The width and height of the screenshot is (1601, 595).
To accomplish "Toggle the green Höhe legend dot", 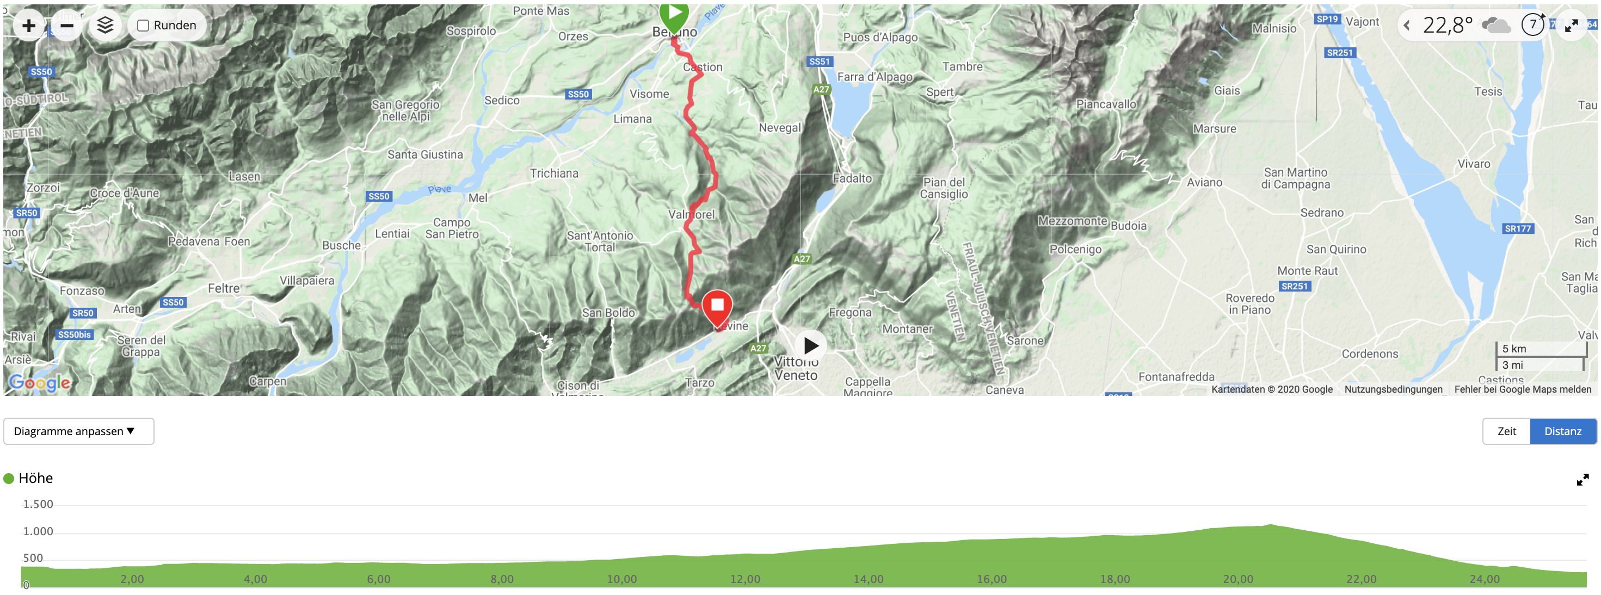I will [9, 478].
